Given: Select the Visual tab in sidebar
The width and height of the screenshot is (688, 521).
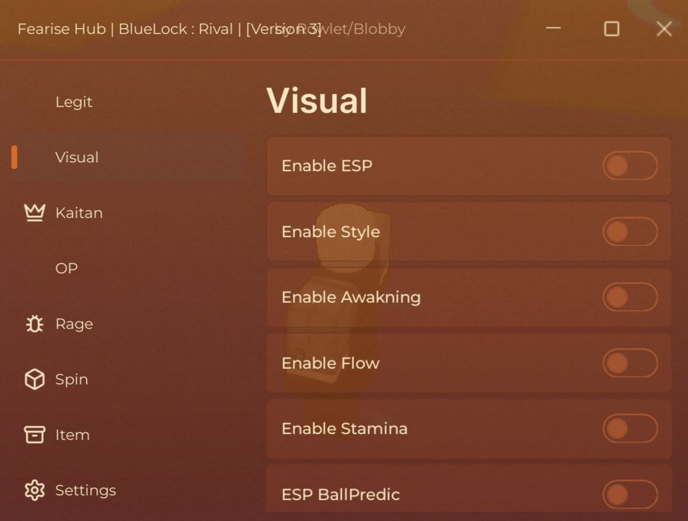Looking at the screenshot, I should pos(77,158).
